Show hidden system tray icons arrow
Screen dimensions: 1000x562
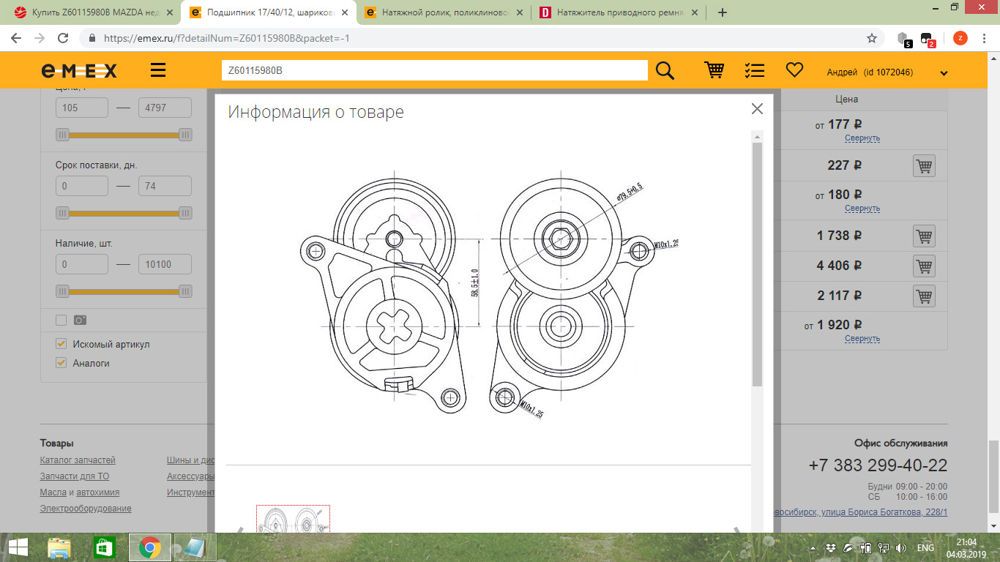pyautogui.click(x=814, y=547)
